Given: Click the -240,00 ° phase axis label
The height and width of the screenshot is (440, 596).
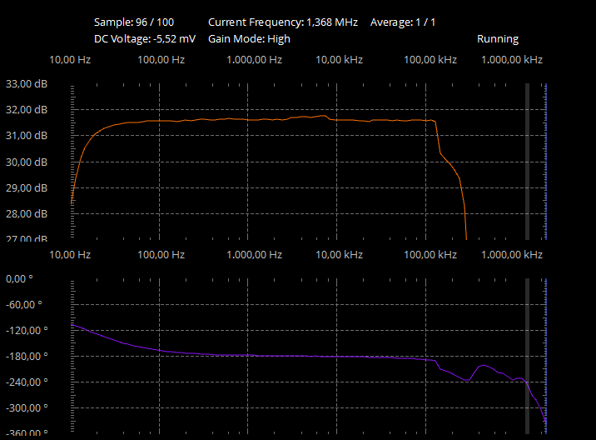Looking at the screenshot, I should (x=27, y=382).
